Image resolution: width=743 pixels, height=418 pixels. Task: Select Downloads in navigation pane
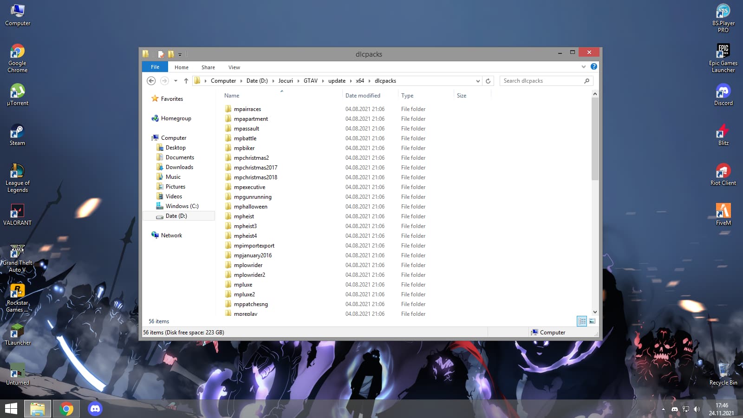coord(179,167)
